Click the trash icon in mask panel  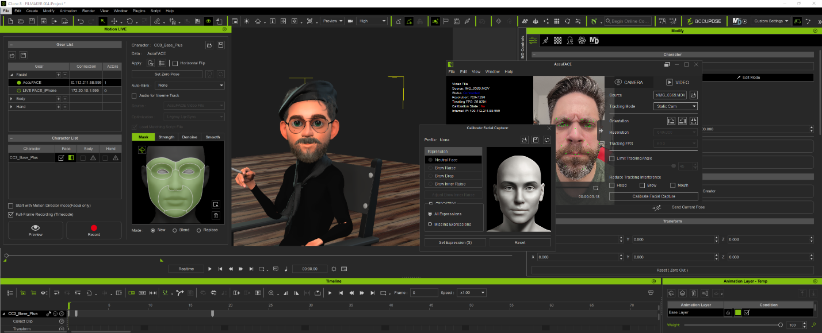click(x=216, y=215)
